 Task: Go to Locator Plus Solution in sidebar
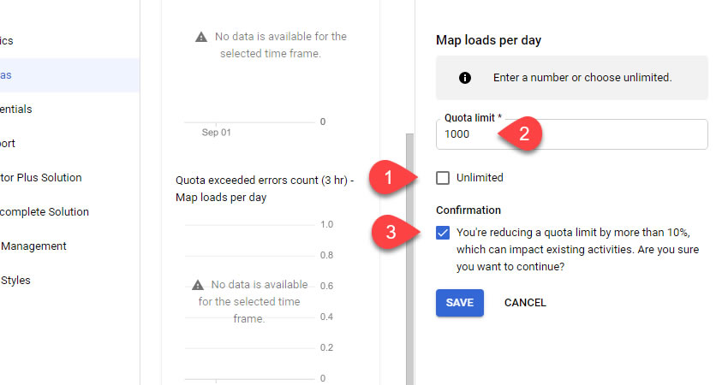point(43,178)
